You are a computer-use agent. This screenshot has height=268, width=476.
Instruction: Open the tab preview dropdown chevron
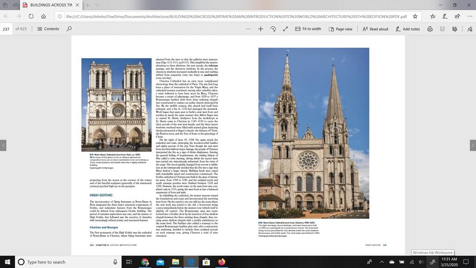[97, 5]
